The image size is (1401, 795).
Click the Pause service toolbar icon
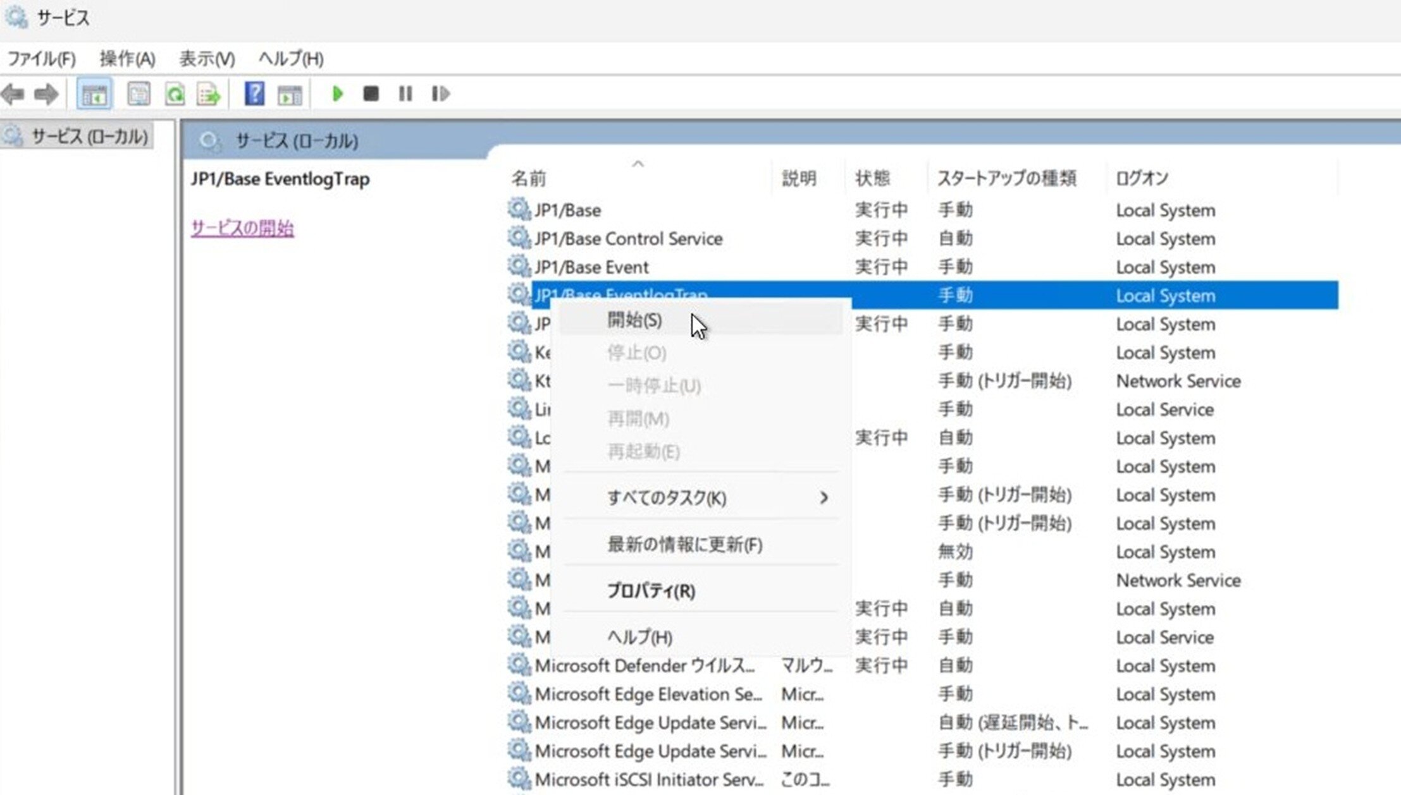(x=405, y=94)
